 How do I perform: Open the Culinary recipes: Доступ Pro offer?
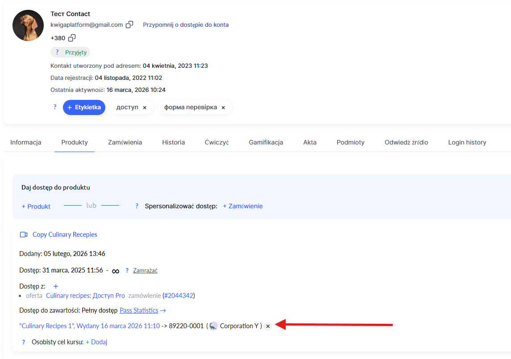tap(85, 296)
